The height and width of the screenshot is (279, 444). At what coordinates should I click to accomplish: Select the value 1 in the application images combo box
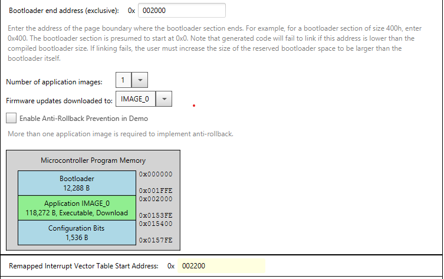(x=123, y=81)
